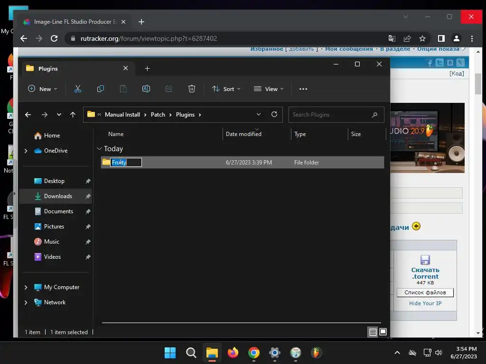Expand the My Computer tree node

point(26,287)
